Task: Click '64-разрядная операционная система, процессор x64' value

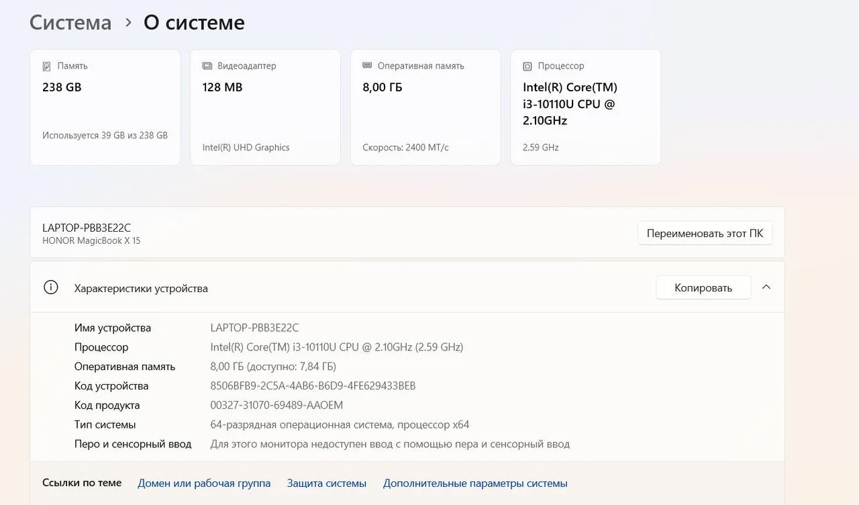Action: pos(340,425)
